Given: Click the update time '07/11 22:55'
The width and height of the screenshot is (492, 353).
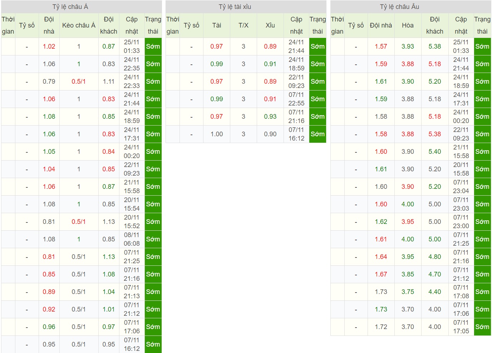Looking at the screenshot, I should (x=296, y=99).
